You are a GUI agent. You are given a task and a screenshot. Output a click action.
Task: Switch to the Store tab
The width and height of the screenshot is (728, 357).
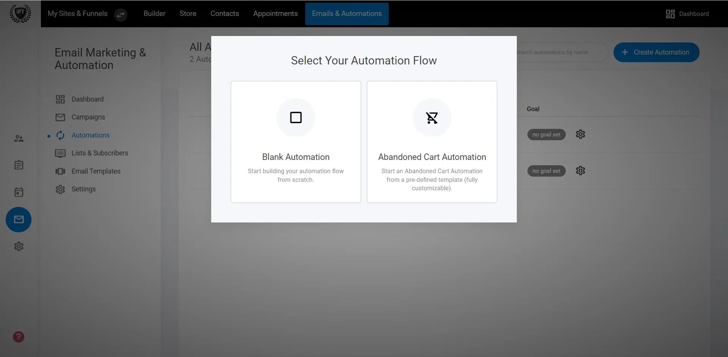[x=188, y=14]
